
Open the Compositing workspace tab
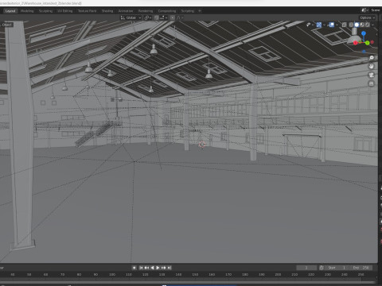(167, 11)
